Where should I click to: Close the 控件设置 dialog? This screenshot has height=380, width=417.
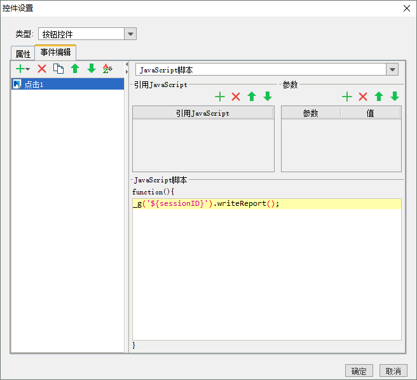tap(407, 8)
